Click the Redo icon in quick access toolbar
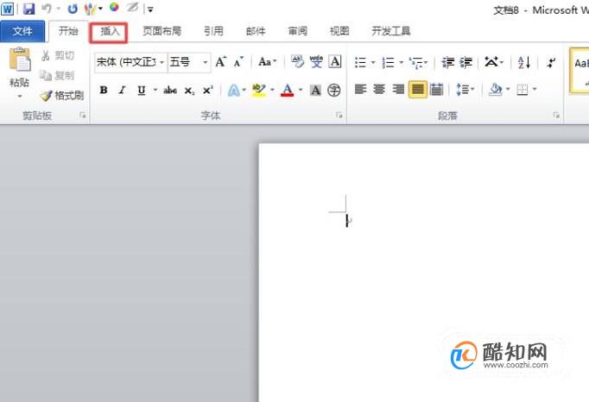Image resolution: width=589 pixels, height=402 pixels. tap(73, 9)
